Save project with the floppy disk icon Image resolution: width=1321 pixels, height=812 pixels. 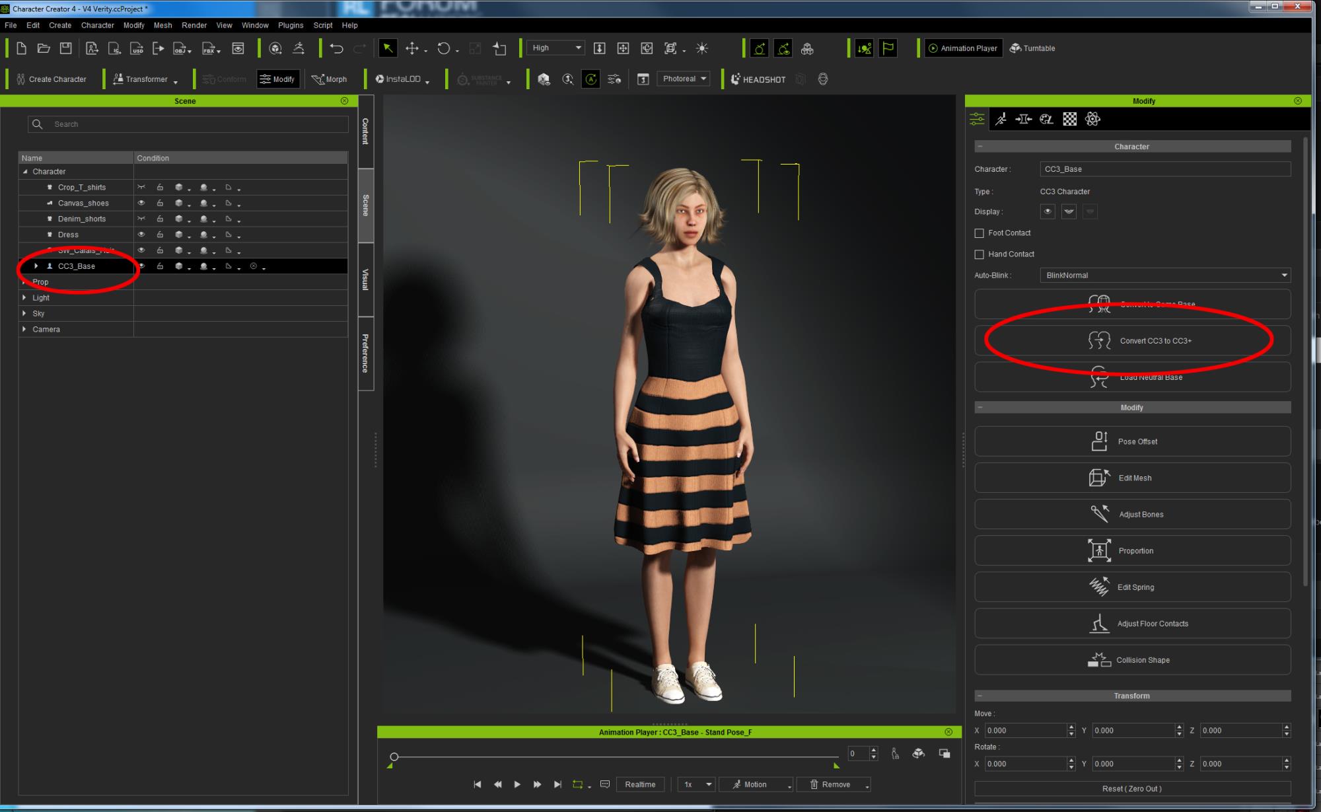click(x=65, y=48)
